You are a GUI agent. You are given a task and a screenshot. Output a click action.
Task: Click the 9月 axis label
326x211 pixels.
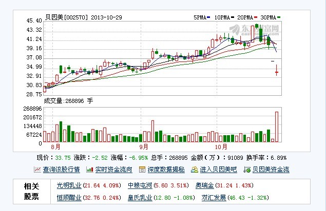tap(144, 147)
